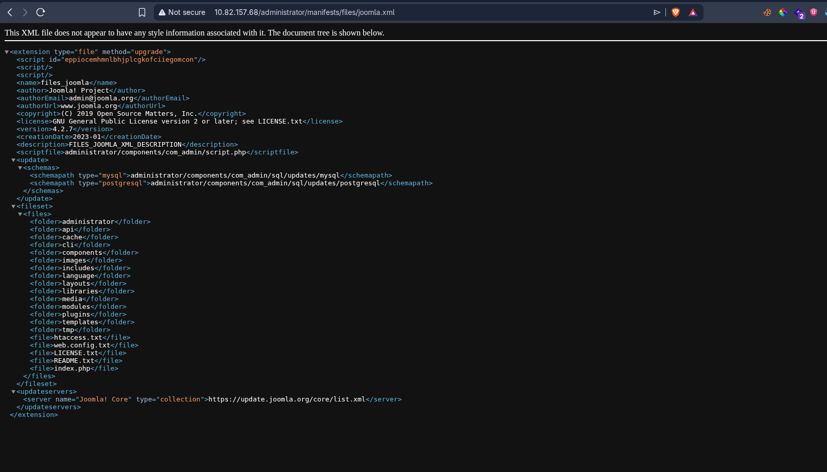827x472 pixels.
Task: Collapse the files XML node
Action: [20, 214]
